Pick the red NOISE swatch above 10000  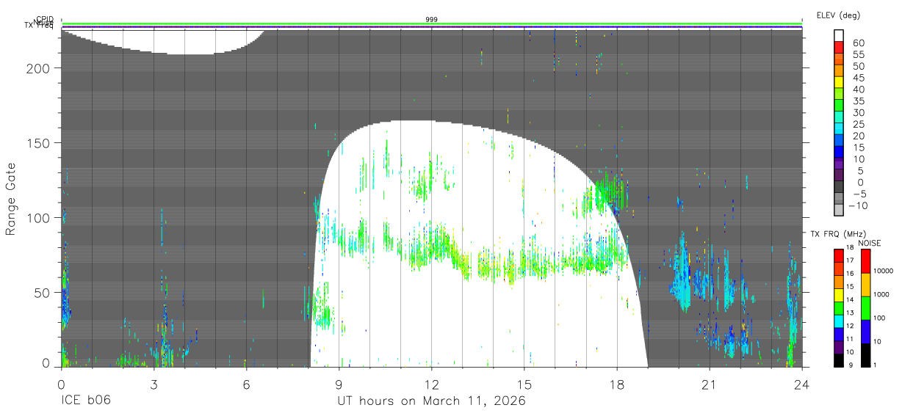click(x=865, y=261)
